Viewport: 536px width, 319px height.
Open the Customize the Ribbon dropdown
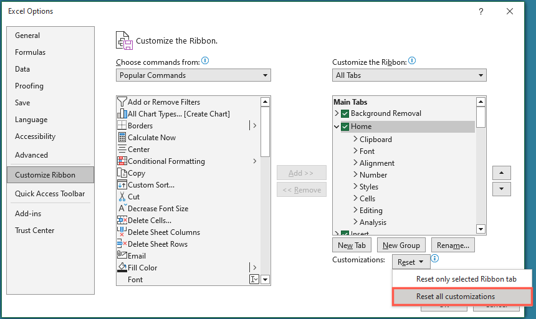pyautogui.click(x=409, y=75)
